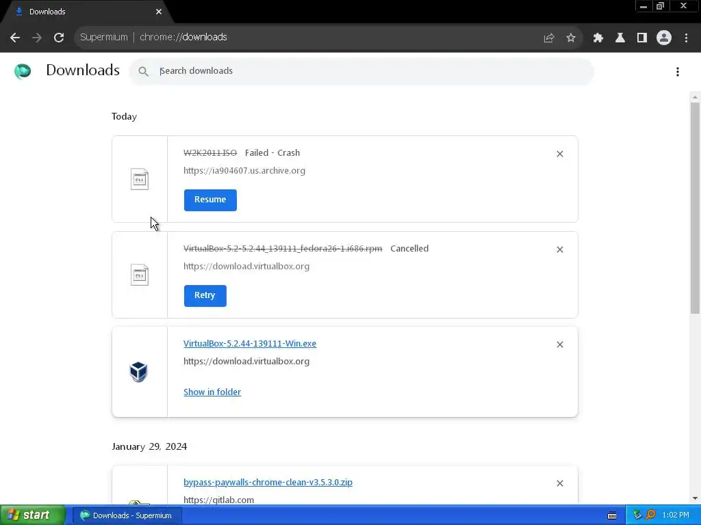Focus the Search downloads field
This screenshot has width=701, height=525.
[361, 71]
